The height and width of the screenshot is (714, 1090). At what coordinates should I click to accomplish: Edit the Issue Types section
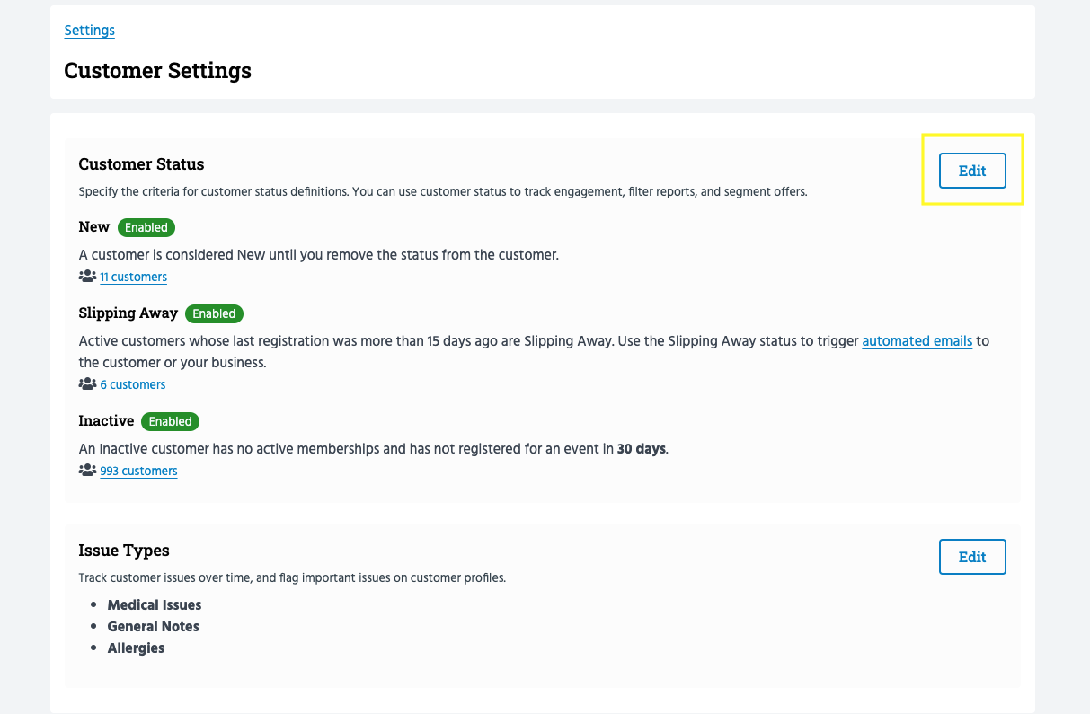971,557
